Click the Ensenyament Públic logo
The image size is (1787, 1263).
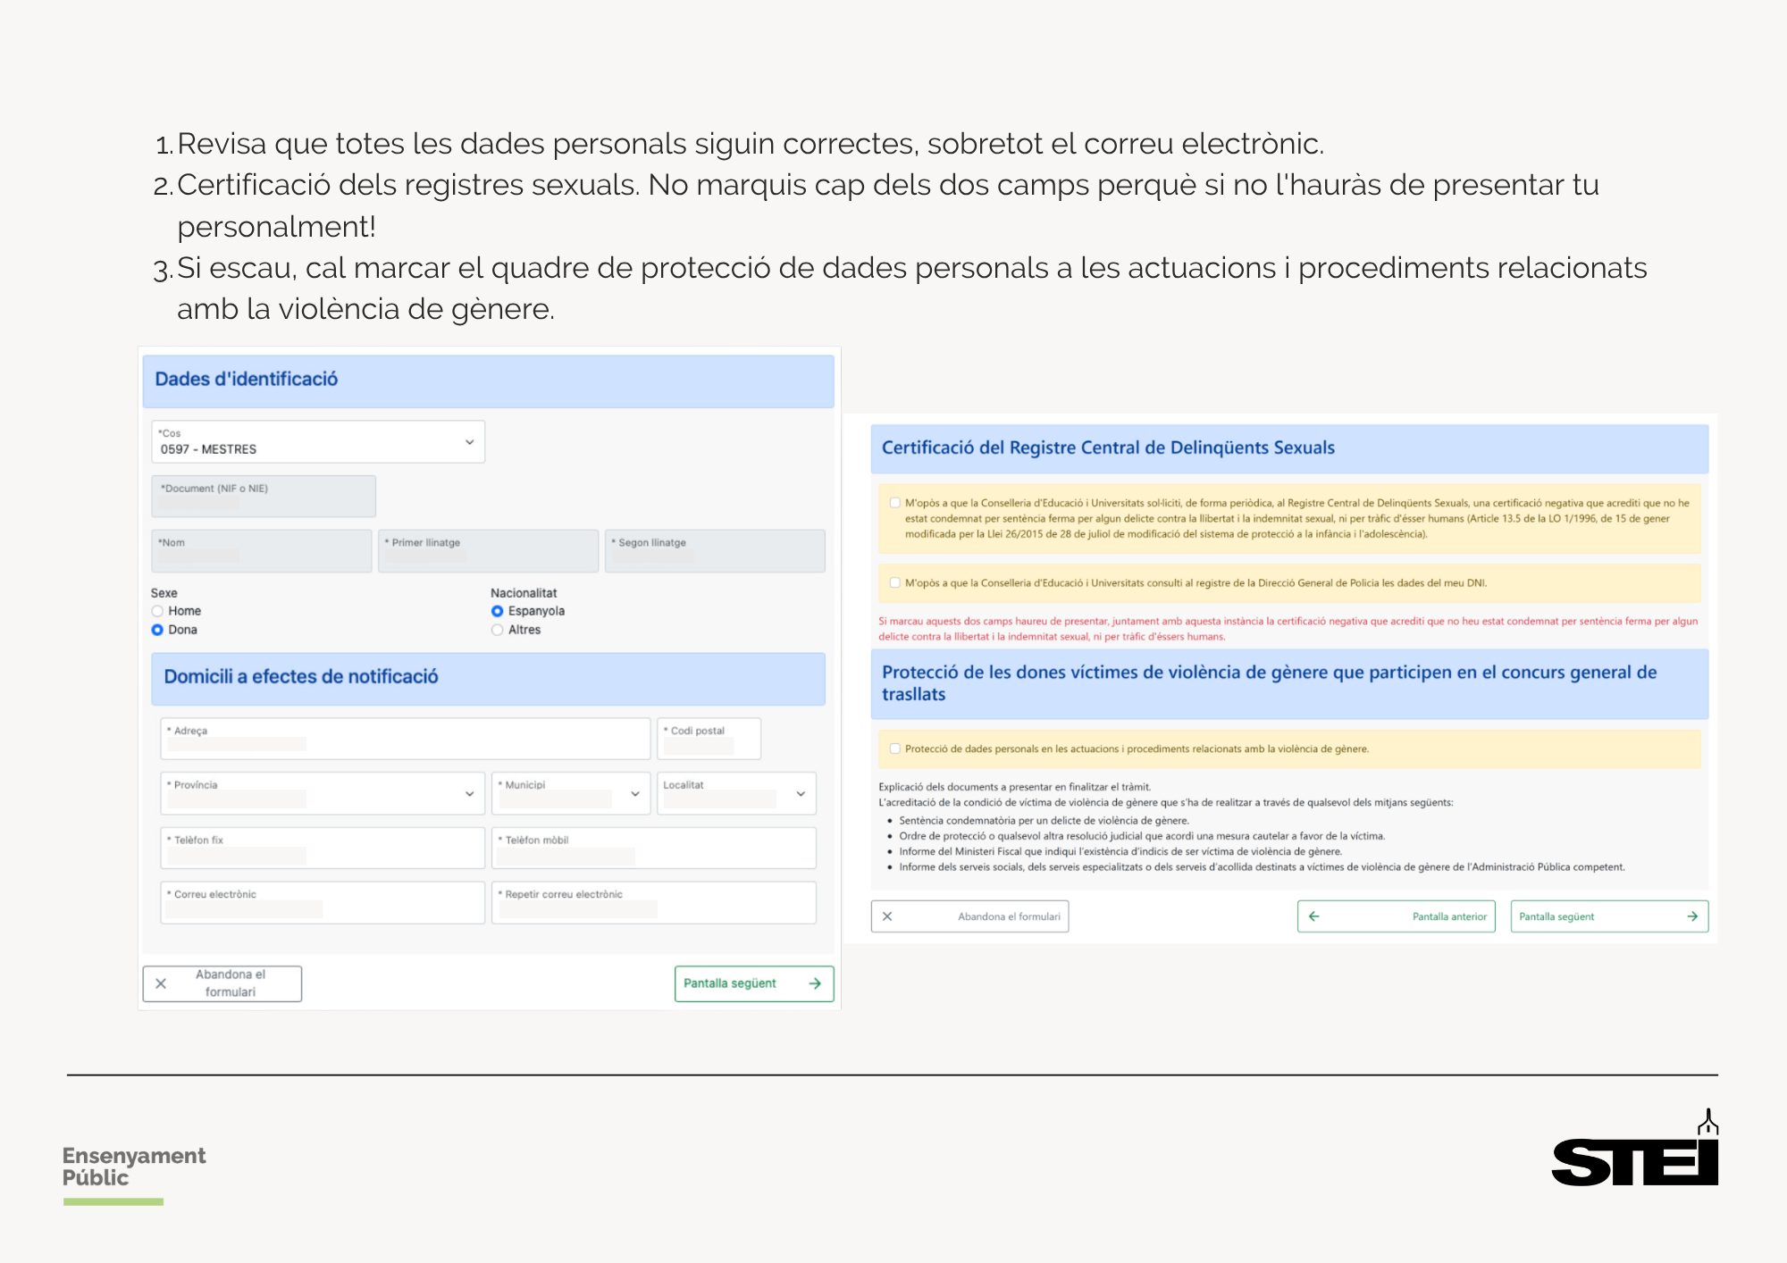tap(133, 1167)
